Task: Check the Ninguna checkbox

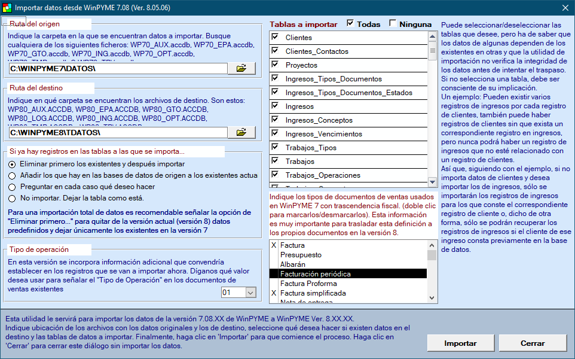Action: coord(393,24)
